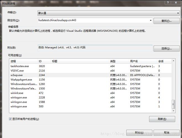Click the 附加到 Managed code type field

pyautogui.click(x=95, y=48)
